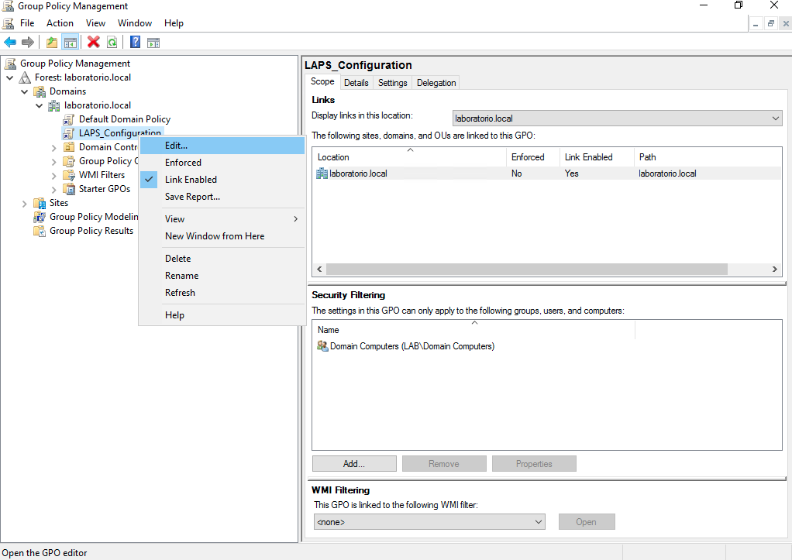Click the Links list horizontal scrollbar thumb
Image resolution: width=792 pixels, height=560 pixels.
(x=527, y=269)
